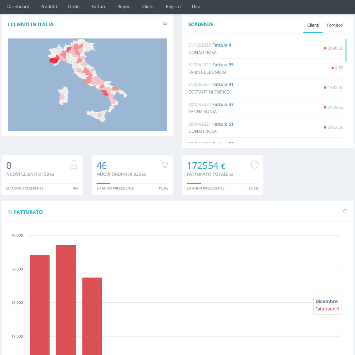Open Fattura 4 for Donati Rosa
The width and height of the screenshot is (355, 355).
pyautogui.click(x=222, y=45)
